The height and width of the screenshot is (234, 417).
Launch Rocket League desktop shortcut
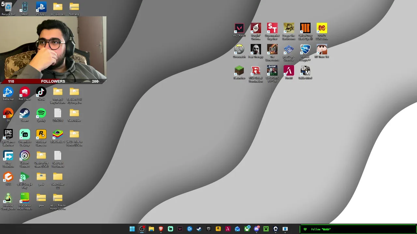[x=305, y=53]
